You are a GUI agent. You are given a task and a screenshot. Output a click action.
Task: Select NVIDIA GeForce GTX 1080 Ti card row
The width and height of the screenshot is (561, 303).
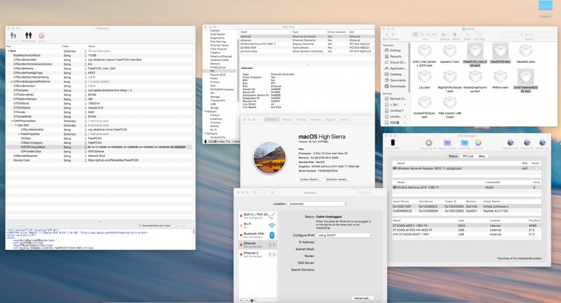click(307, 44)
